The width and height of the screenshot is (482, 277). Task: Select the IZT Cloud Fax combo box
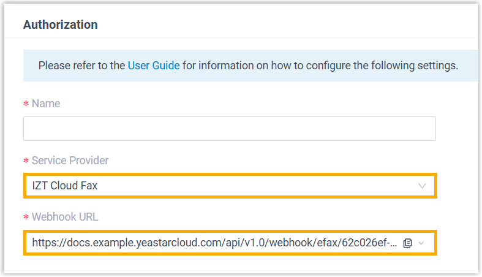(230, 186)
